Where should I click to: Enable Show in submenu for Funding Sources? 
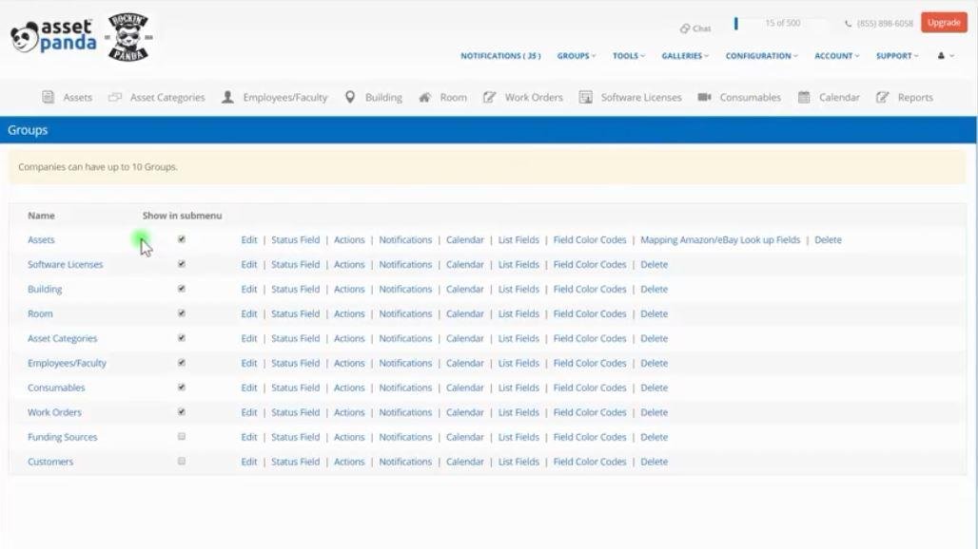click(x=182, y=437)
